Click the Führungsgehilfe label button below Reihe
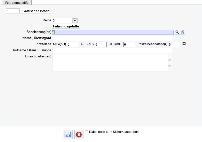Viewport: 202px width, 142px height. [x=66, y=26]
